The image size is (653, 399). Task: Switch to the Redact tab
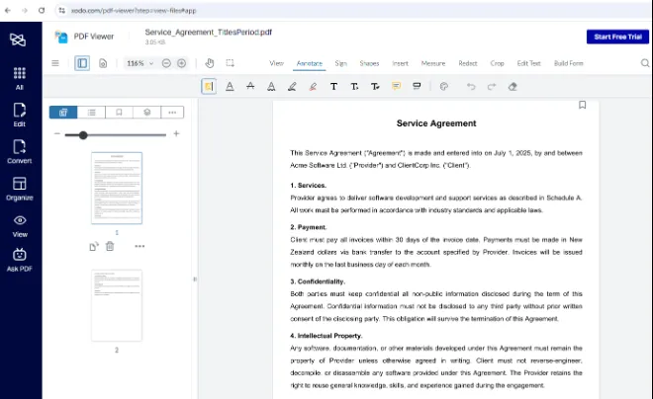point(468,63)
